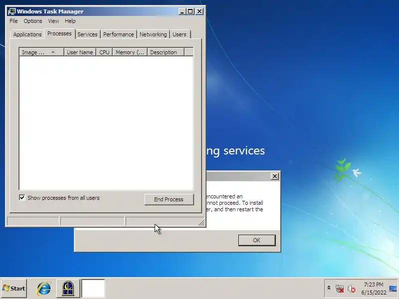Open the network status tray icon
The height and width of the screenshot is (299, 399).
pos(340,289)
